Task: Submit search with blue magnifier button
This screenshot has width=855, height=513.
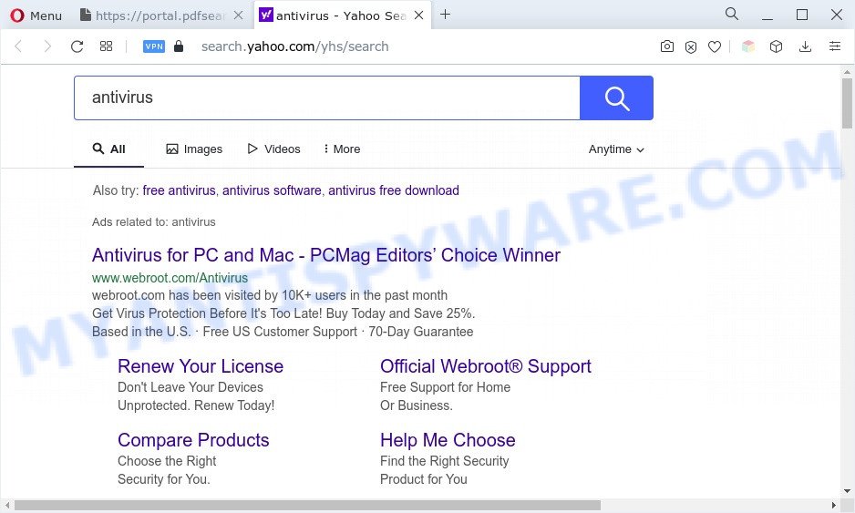Action: click(x=617, y=98)
